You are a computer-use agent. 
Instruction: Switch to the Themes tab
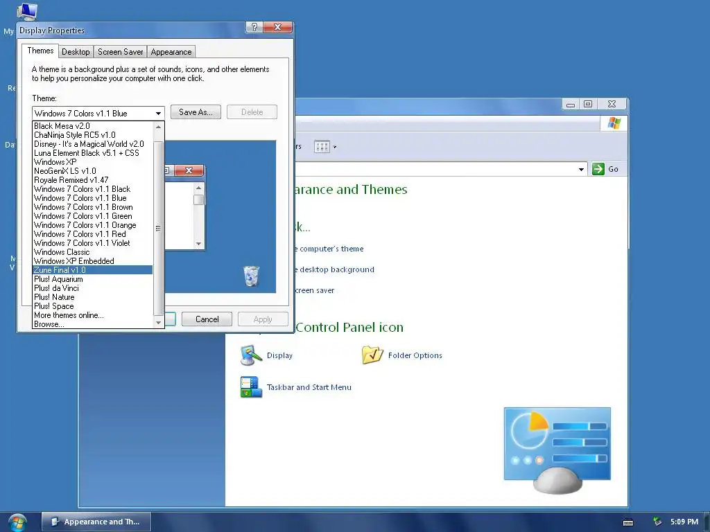pos(40,51)
